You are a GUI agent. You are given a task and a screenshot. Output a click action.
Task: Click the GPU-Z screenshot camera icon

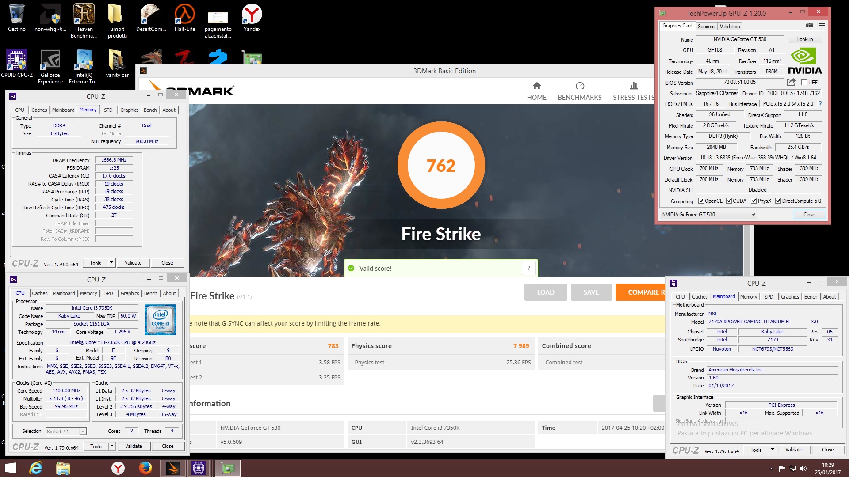click(x=810, y=26)
